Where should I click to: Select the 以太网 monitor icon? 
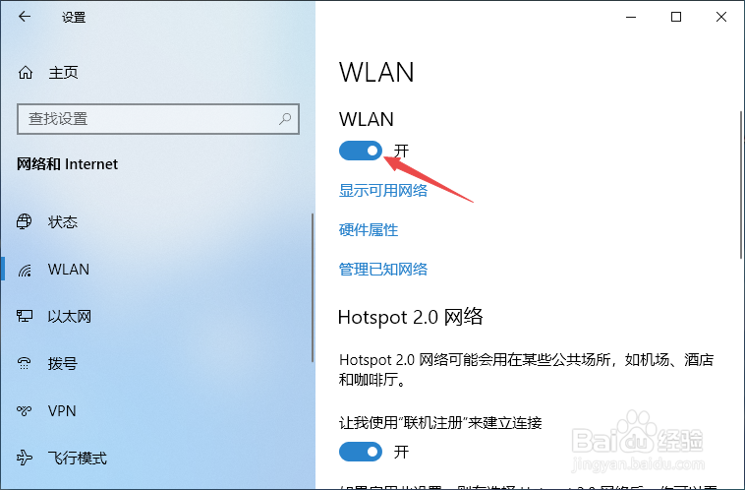25,316
